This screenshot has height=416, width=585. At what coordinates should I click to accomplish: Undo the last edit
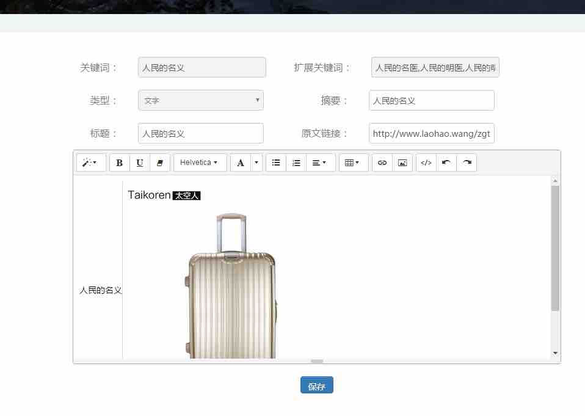click(x=446, y=162)
